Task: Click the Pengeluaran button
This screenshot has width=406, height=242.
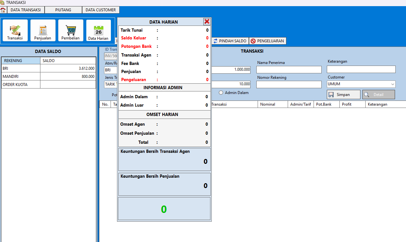Action: [x=267, y=41]
